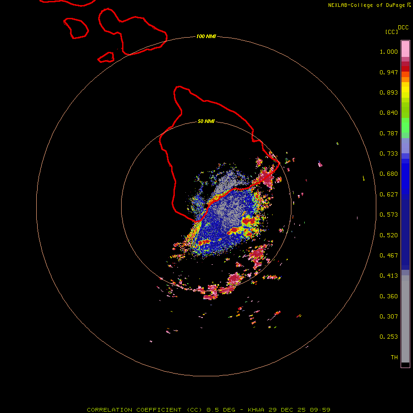Click the DCC label above color bar

(x=403, y=28)
